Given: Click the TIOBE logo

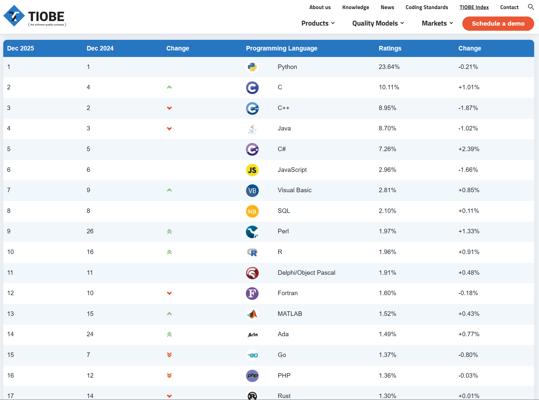Looking at the screenshot, I should pos(35,16).
